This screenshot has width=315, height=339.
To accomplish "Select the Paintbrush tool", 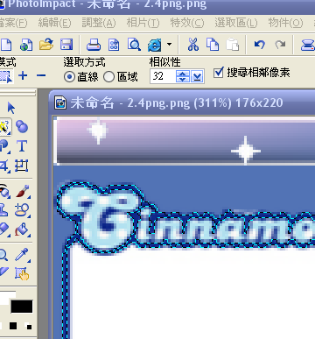I will [23, 191].
